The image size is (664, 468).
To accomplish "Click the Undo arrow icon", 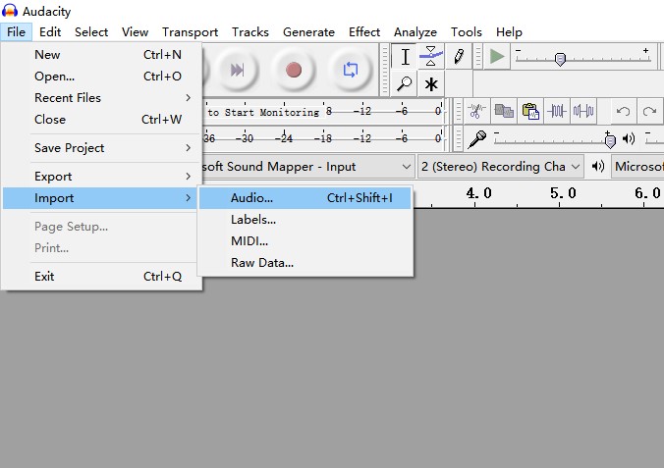I will [x=623, y=111].
